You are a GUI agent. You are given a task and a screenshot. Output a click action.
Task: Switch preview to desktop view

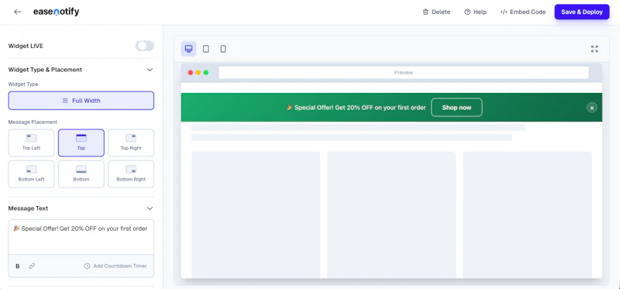188,49
